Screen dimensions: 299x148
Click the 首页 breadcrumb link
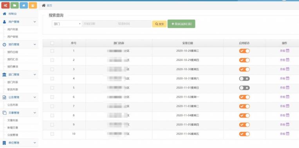tap(49, 5)
